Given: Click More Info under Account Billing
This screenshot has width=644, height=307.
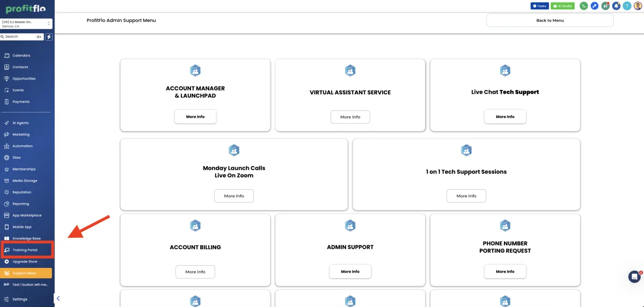Looking at the screenshot, I should pos(195,272).
